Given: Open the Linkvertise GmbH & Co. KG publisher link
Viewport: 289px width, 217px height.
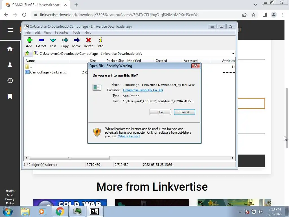Looking at the screenshot, I should pos(143,90).
